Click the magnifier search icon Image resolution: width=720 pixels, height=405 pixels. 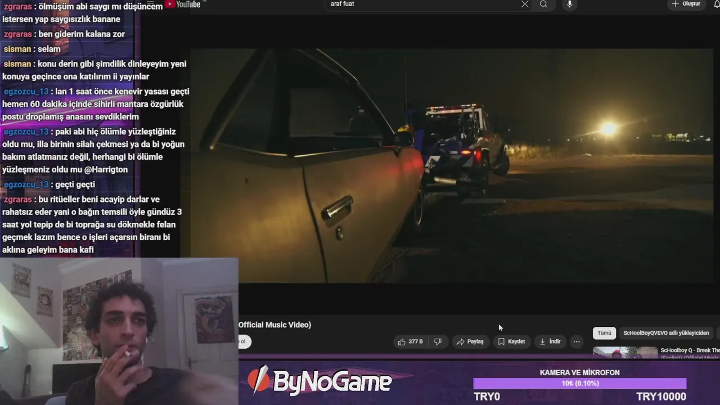coord(543,4)
